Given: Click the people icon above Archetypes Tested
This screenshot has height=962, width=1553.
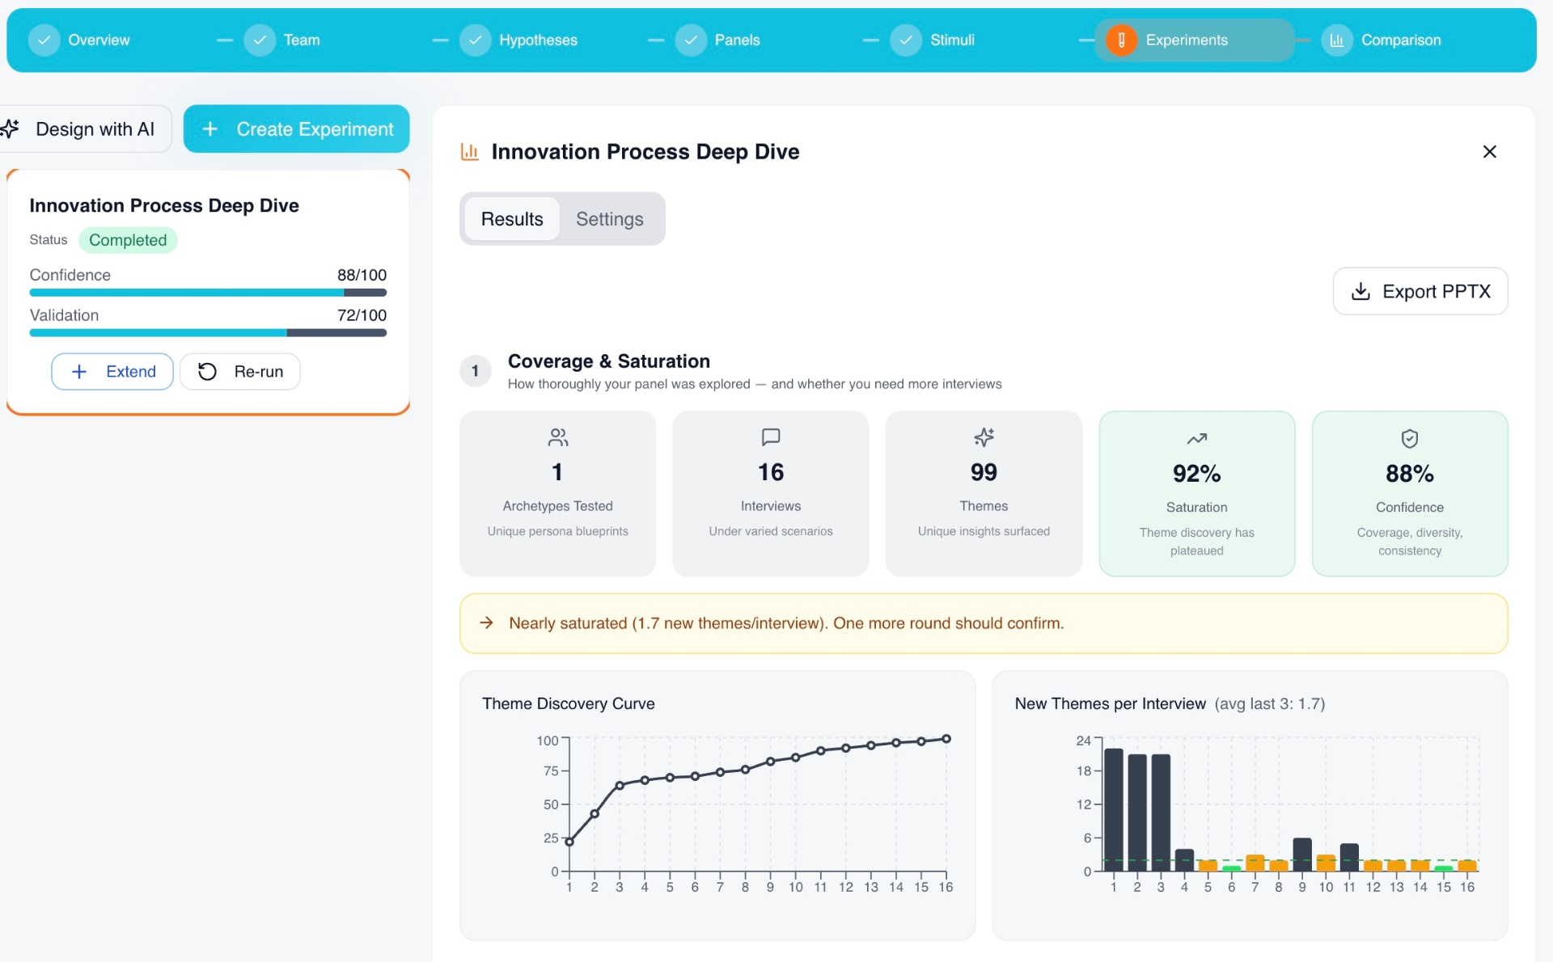Looking at the screenshot, I should (557, 437).
